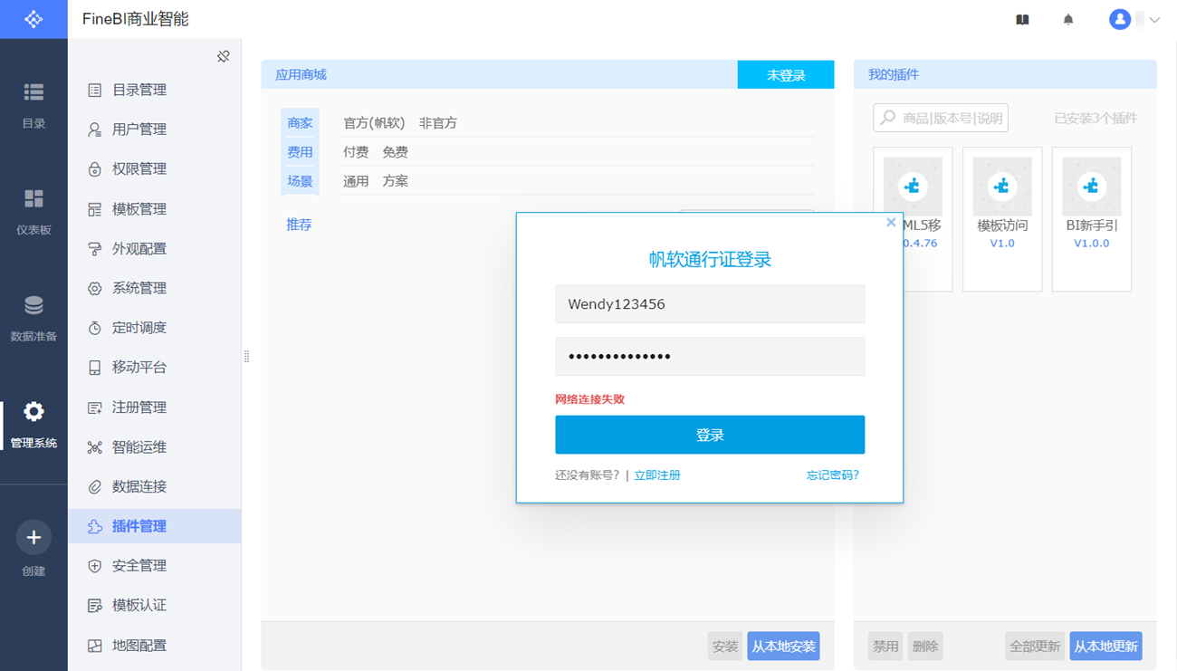Click the 已安装3个插件 text
The image size is (1177, 671).
point(1096,119)
